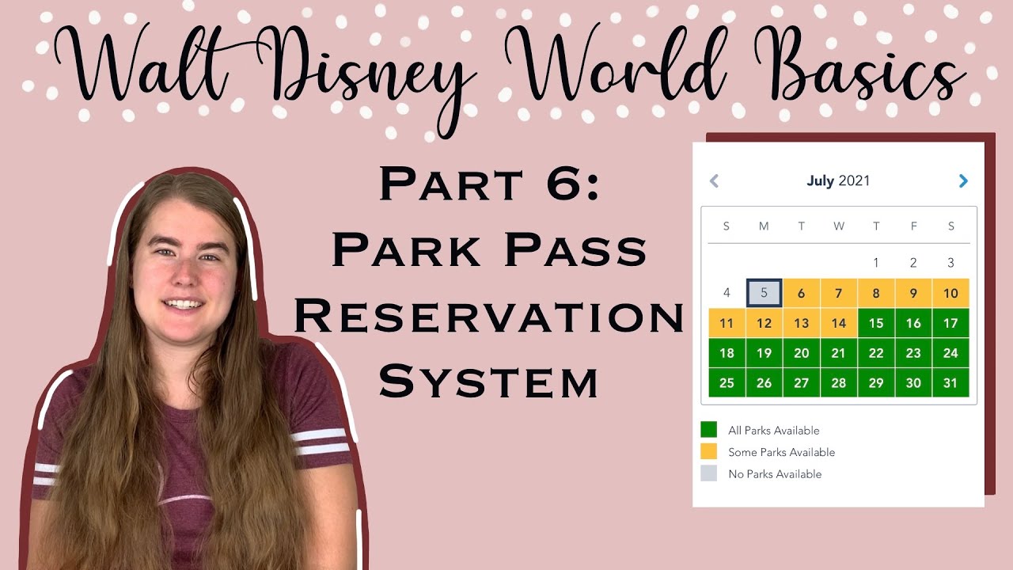Click the yellow Some Parks Available swatch
The image size is (1013, 570).
[709, 451]
